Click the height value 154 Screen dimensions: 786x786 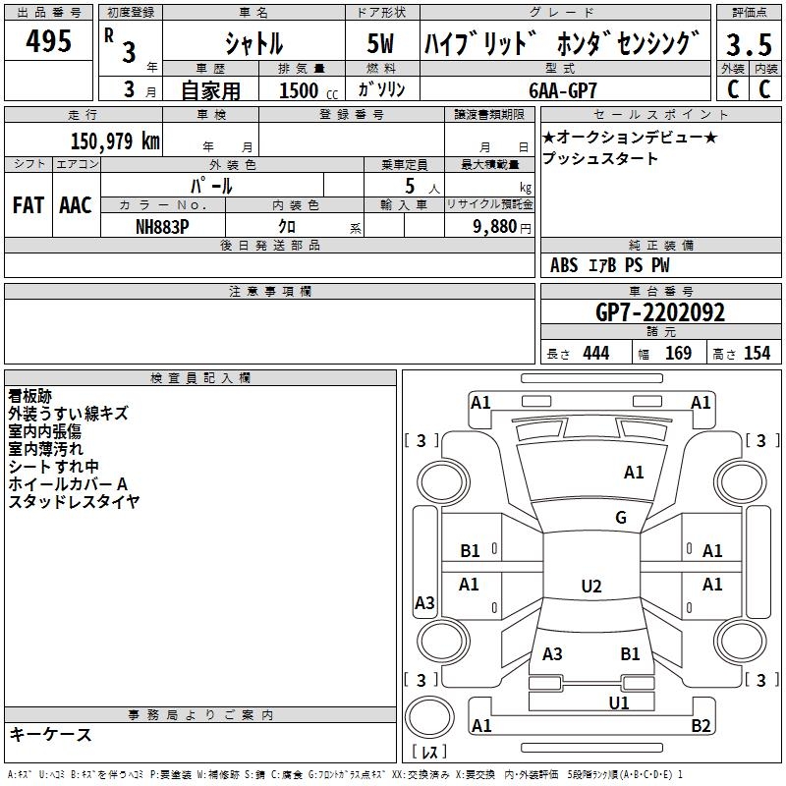tap(757, 353)
